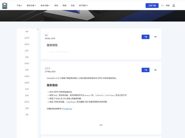Select 3.15.1 in version sidebar
The height and width of the screenshot is (138, 185).
pyautogui.click(x=27, y=63)
